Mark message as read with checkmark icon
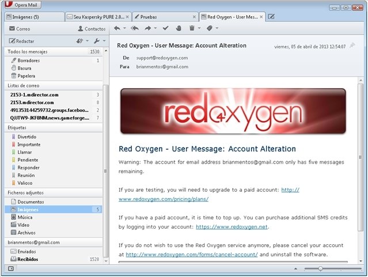This screenshot has width=368, height=277. click(x=166, y=28)
